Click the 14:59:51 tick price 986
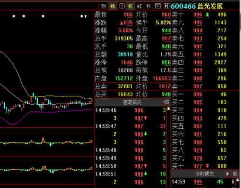This screenshot has height=188, width=241. tap(139, 174)
